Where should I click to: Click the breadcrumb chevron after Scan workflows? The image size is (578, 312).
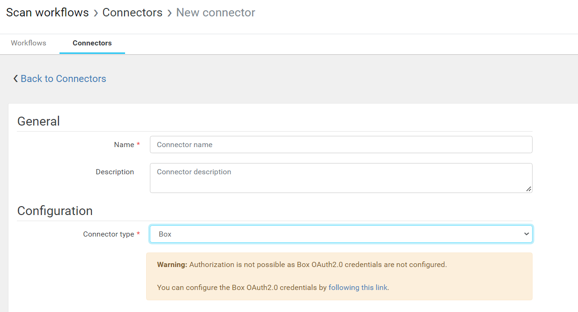click(96, 13)
